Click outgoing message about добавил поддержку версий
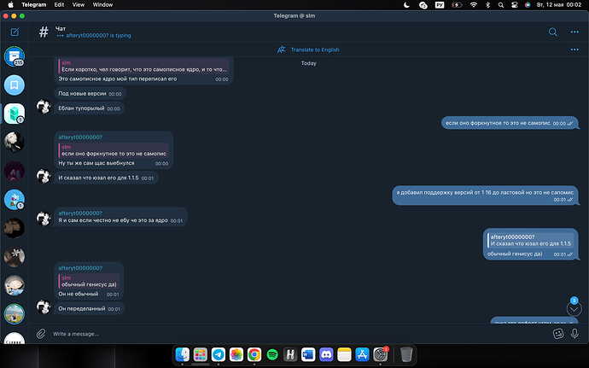 pyautogui.click(x=485, y=196)
